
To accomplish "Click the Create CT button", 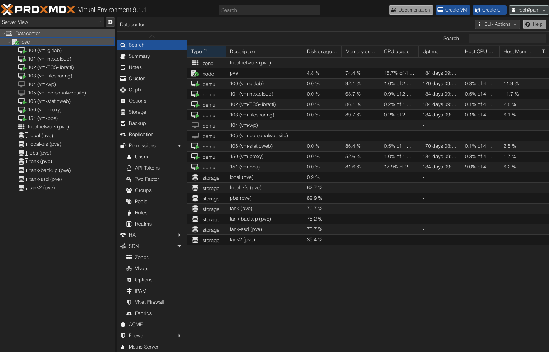I will point(489,10).
